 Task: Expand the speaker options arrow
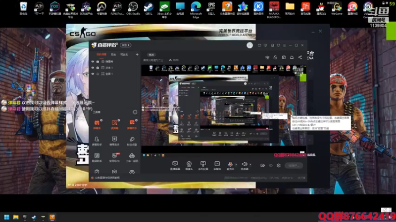click(250, 165)
